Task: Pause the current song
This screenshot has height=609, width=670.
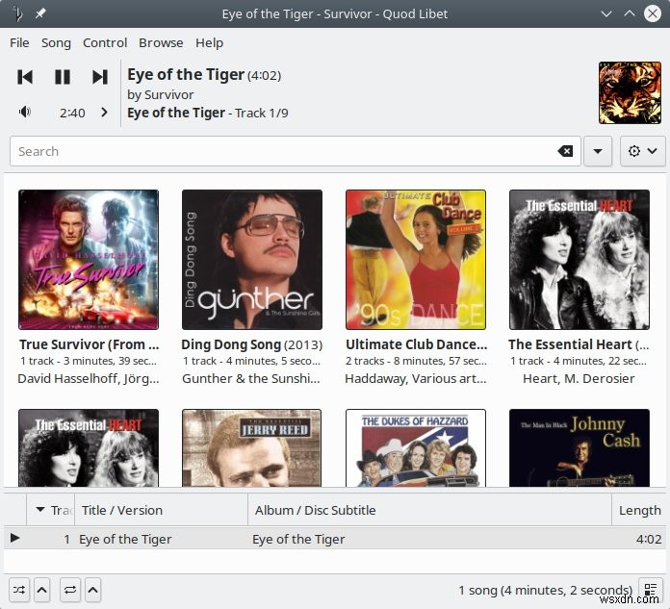Action: pos(63,77)
